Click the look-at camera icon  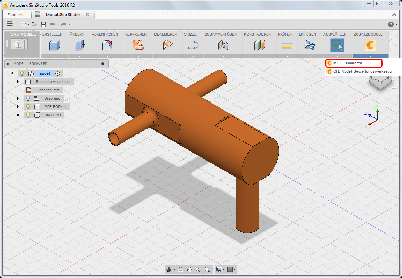coord(180,270)
